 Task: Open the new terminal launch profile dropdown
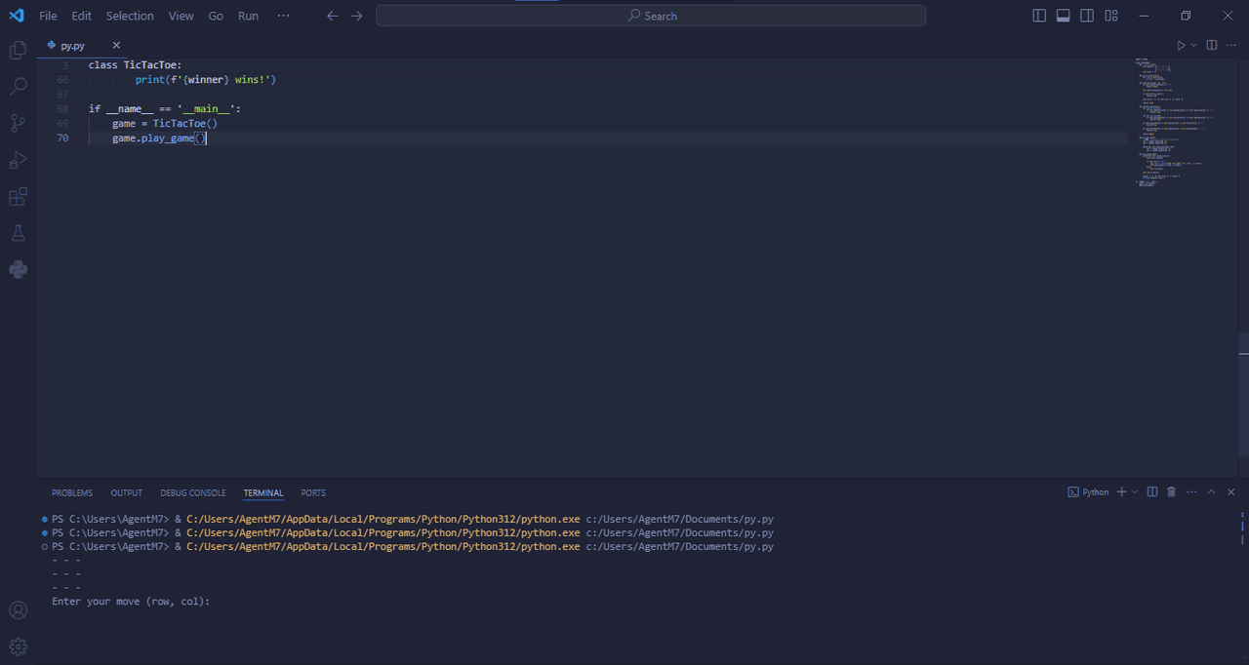point(1135,492)
